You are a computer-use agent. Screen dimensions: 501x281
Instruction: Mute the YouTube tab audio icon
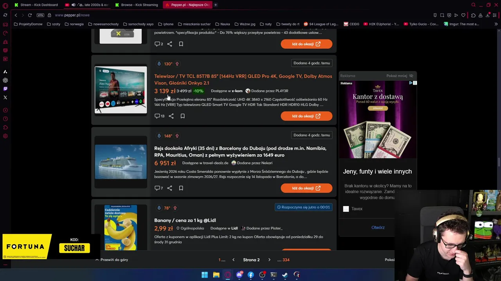coord(73,5)
